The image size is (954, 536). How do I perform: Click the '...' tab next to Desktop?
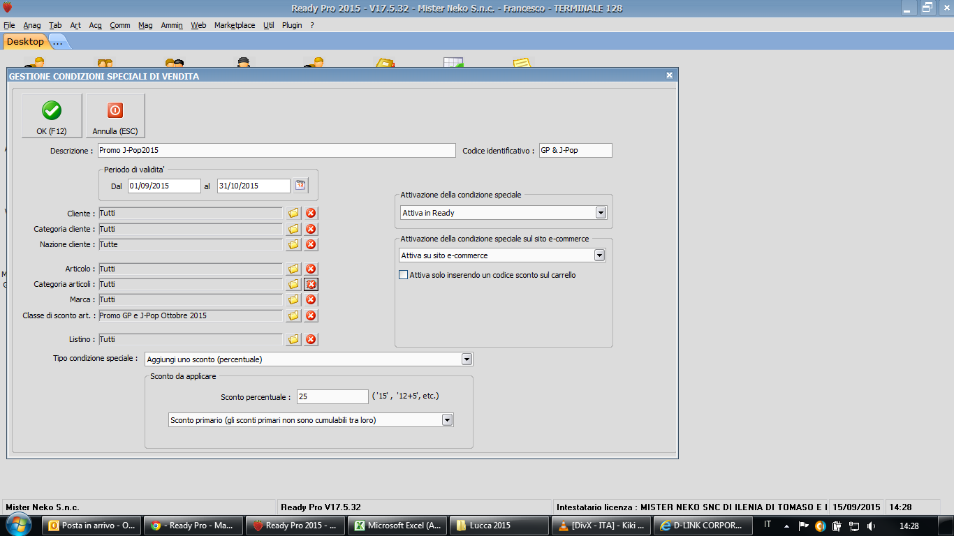(58, 42)
